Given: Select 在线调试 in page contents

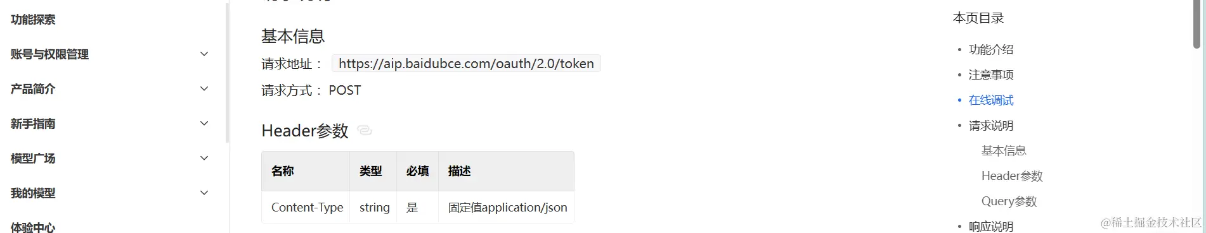Looking at the screenshot, I should tap(991, 100).
